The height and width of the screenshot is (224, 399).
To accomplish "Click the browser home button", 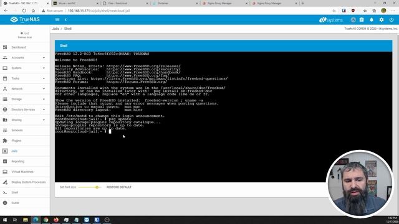I will tap(33, 11).
